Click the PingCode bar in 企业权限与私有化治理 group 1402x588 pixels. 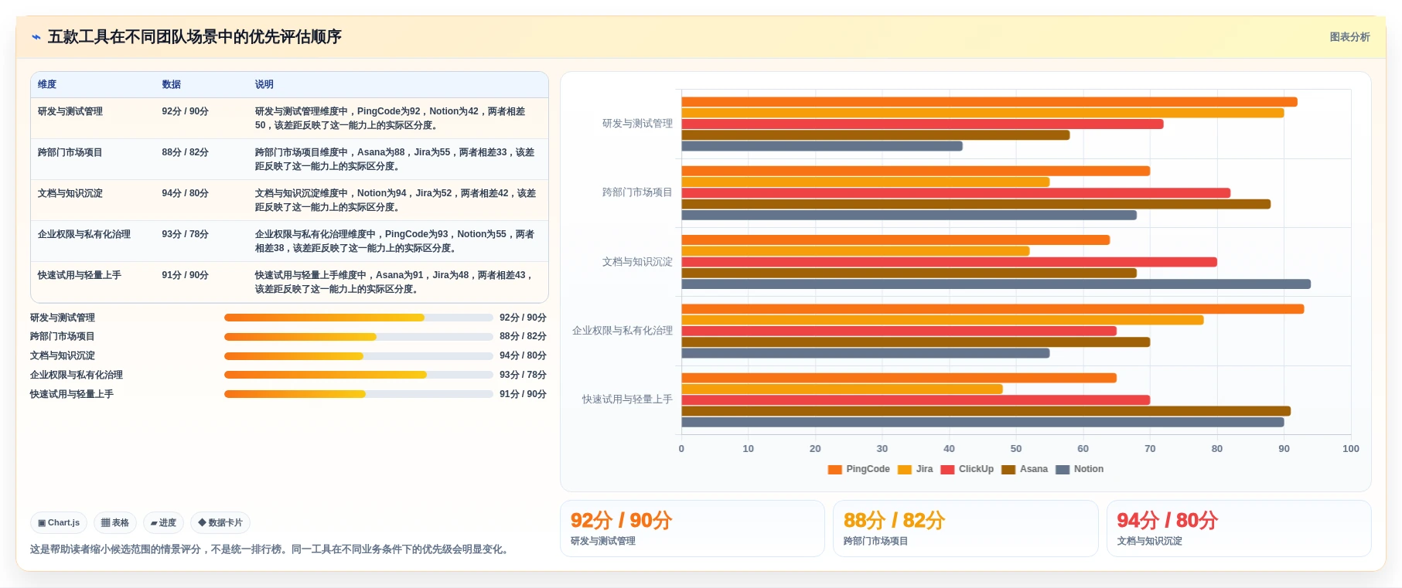pyautogui.click(x=993, y=309)
